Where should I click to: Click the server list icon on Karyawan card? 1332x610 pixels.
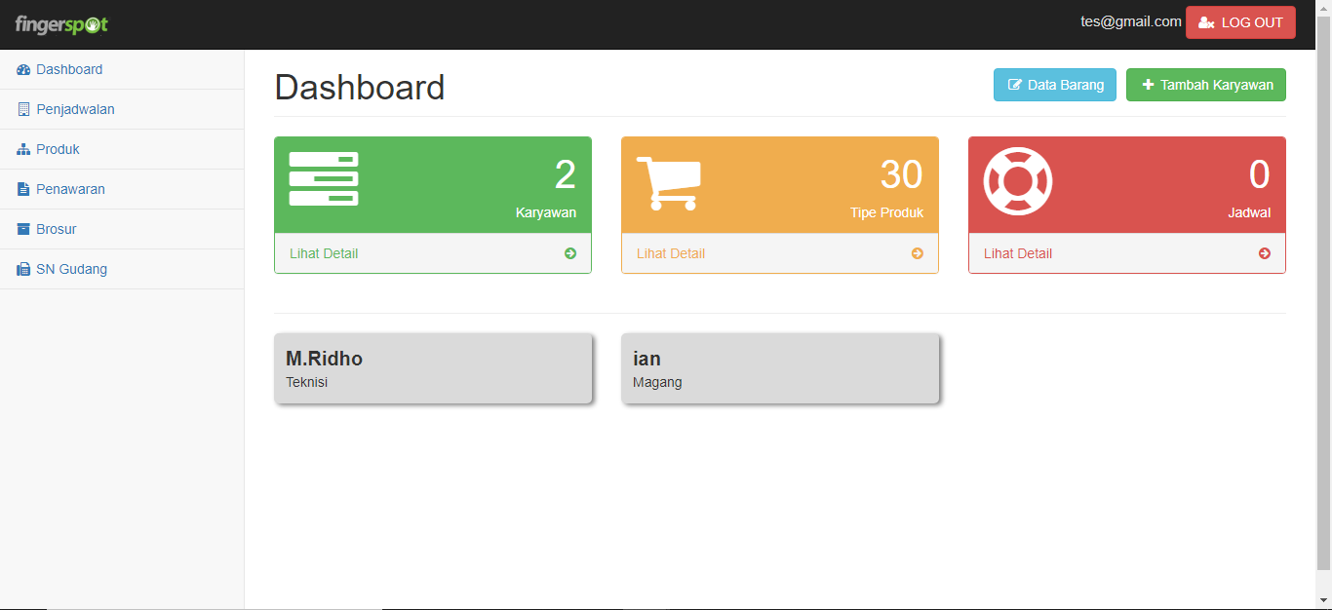324,179
